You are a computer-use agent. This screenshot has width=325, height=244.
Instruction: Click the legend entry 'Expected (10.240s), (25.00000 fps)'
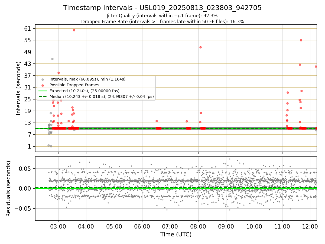[84, 91]
